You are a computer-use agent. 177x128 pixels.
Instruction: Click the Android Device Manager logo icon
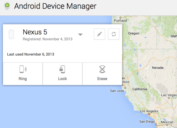click(7, 6)
